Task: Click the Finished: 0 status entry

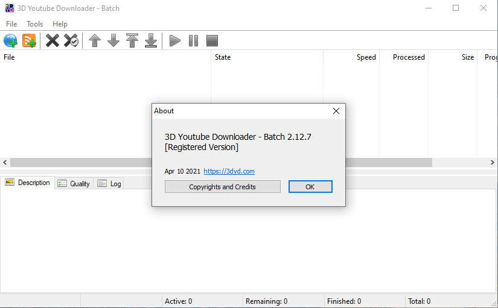Action: tap(344, 301)
